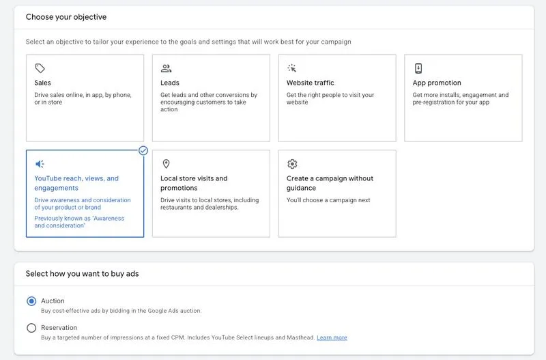Click the Sales tag icon
The image size is (546, 360).
coord(40,68)
